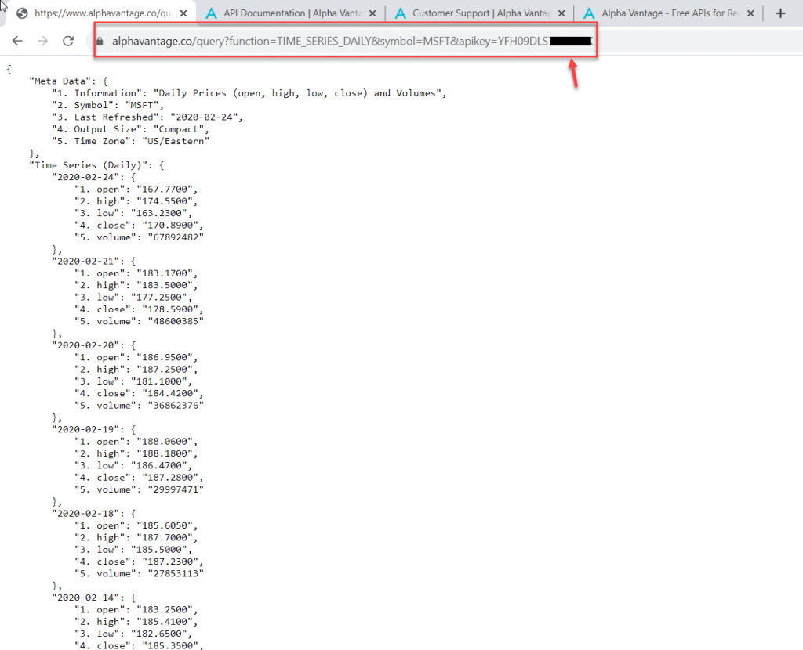This screenshot has height=650, width=803.
Task: Click the "2020-02-24" date key
Action: (x=88, y=177)
